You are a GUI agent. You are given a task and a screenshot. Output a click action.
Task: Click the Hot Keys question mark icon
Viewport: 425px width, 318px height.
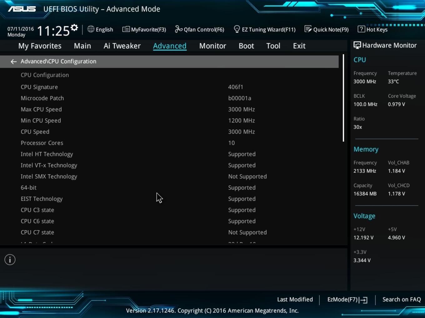tap(361, 29)
